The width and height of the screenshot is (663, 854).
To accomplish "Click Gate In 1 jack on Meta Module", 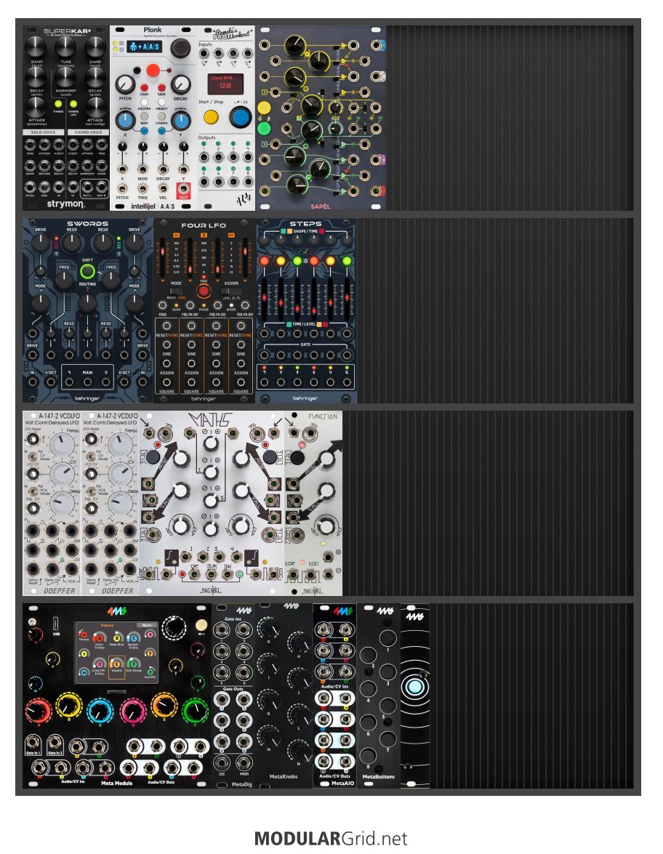I will pos(33,742).
